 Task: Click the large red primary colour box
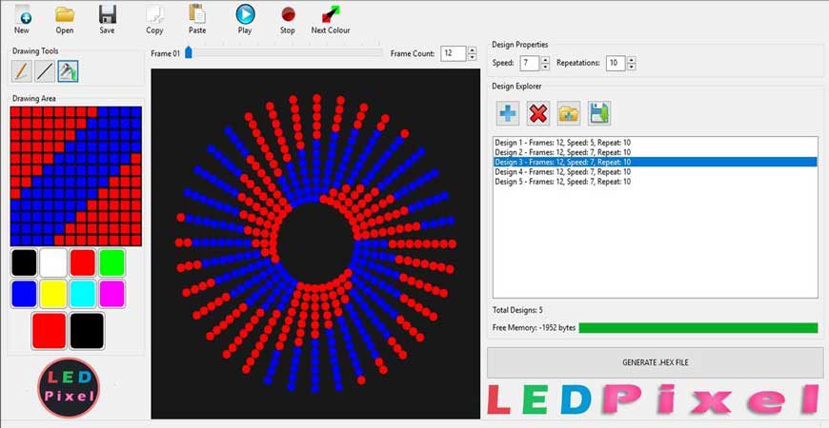[x=50, y=330]
